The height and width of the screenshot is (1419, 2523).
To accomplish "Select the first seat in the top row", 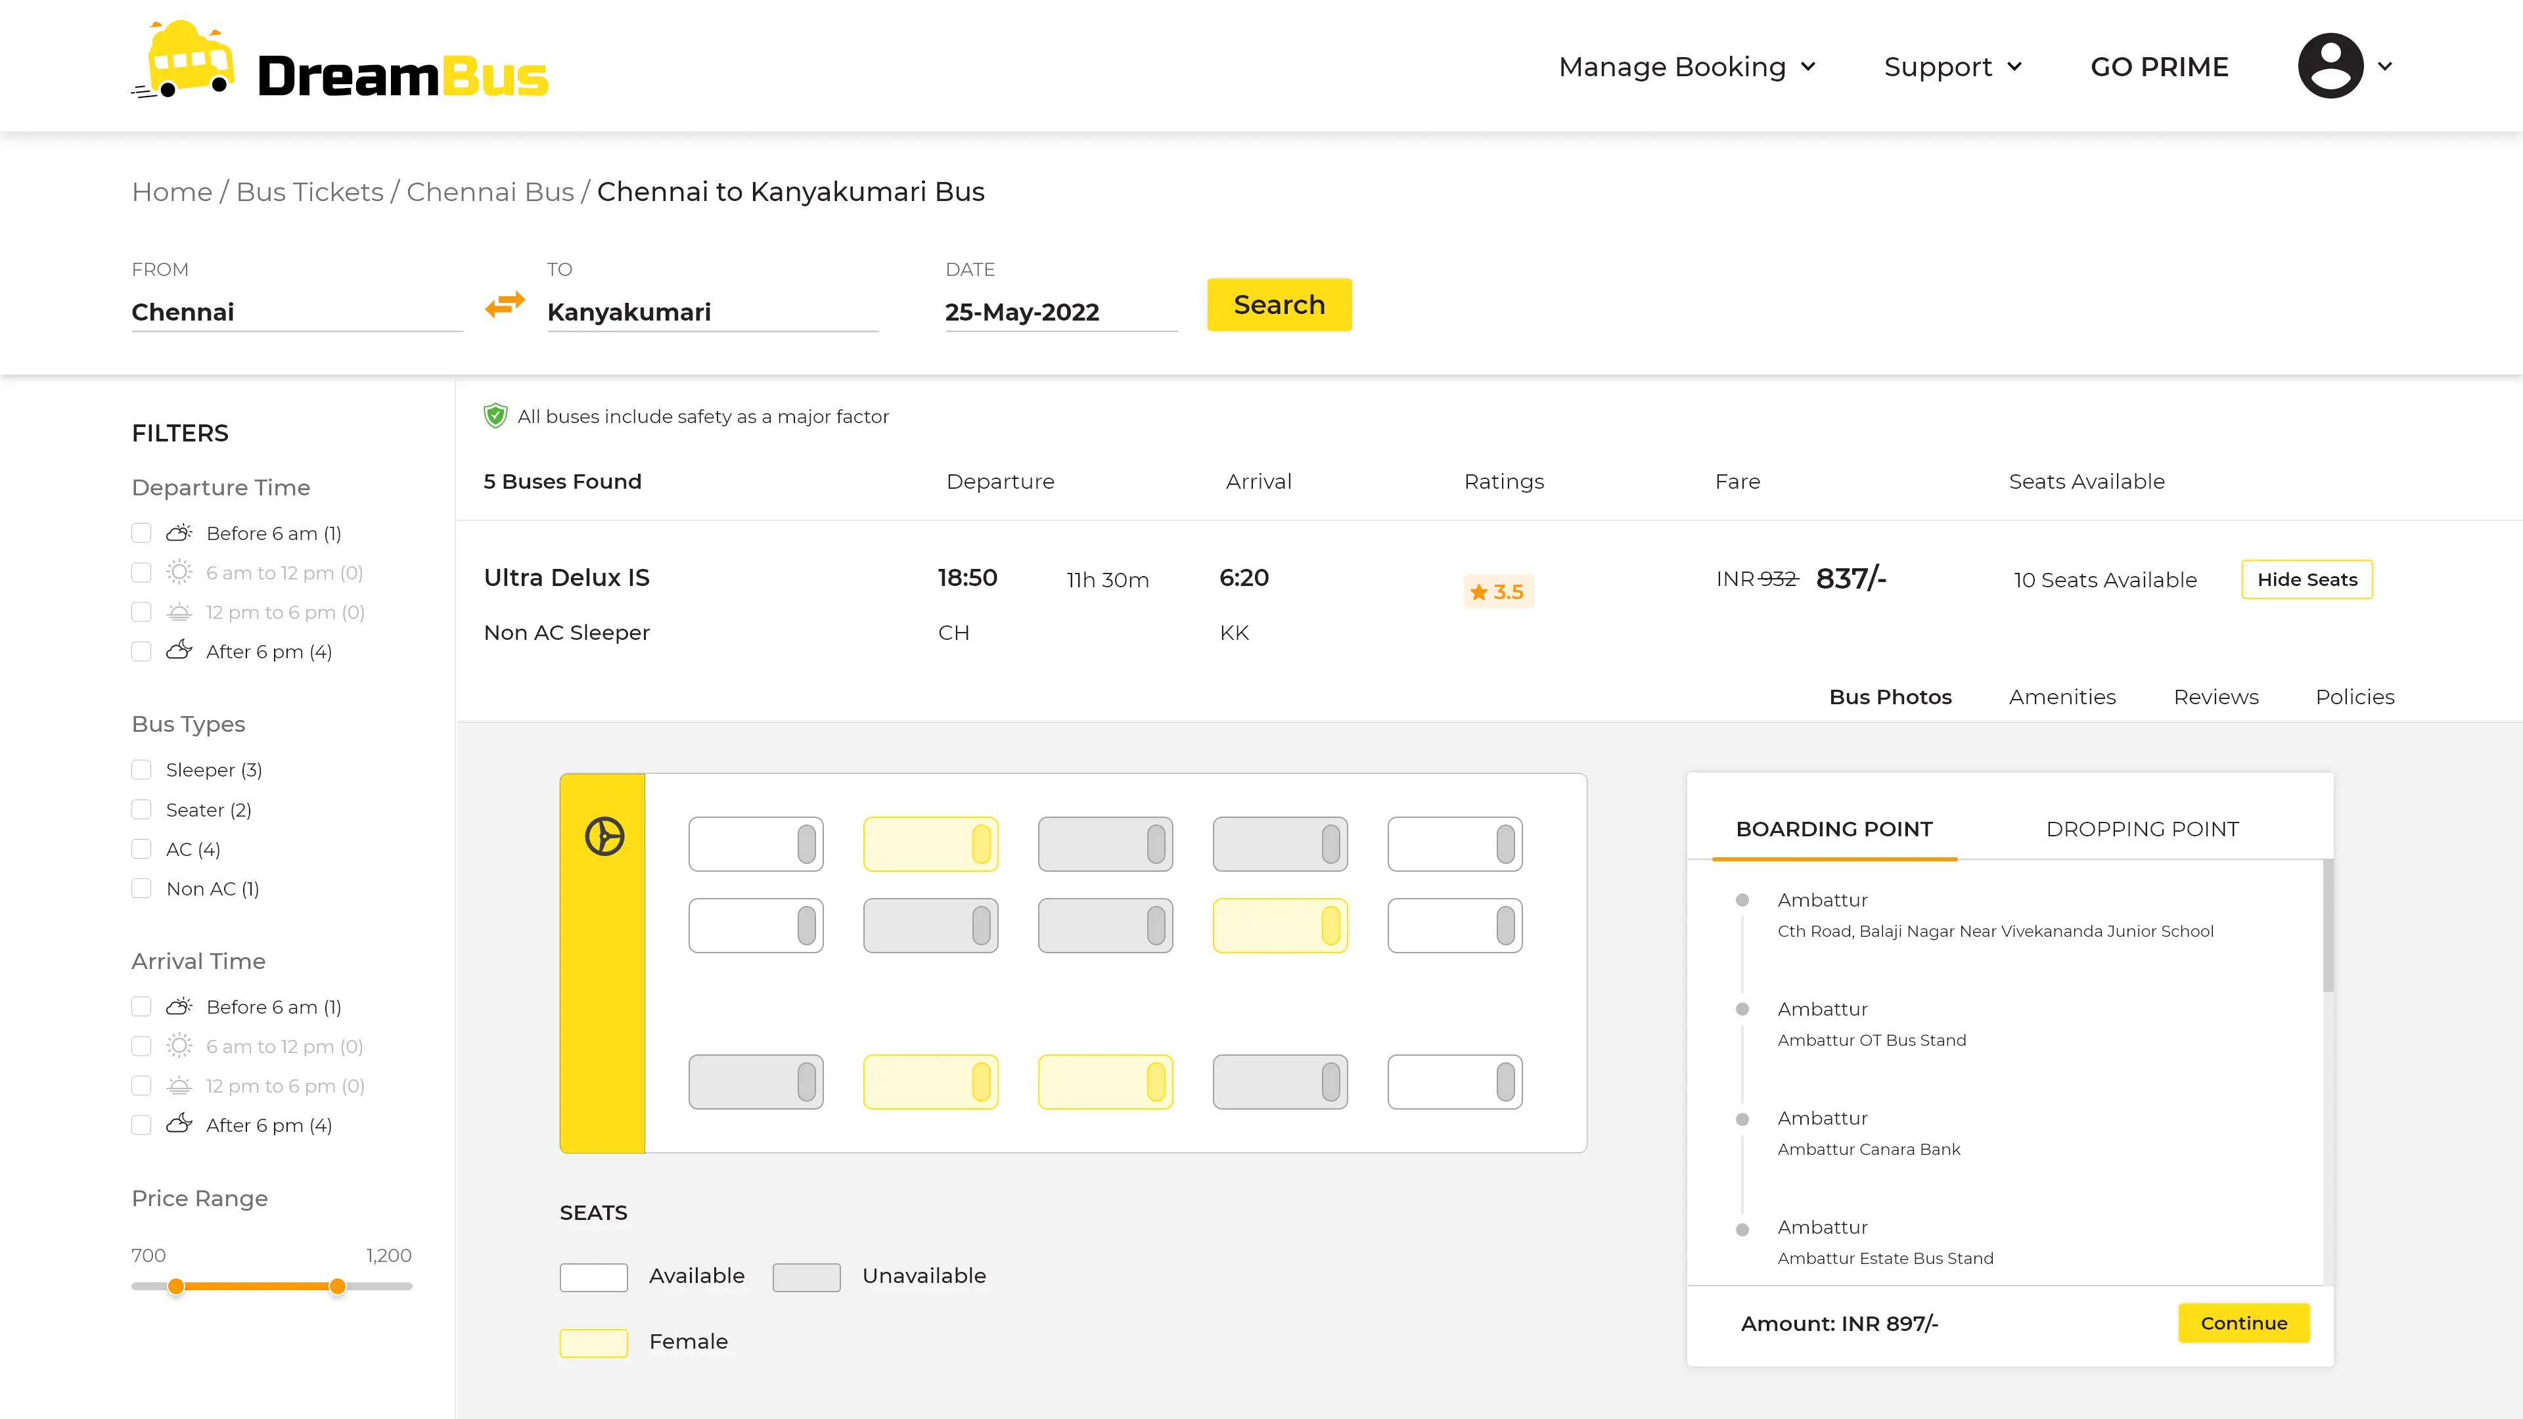I will [x=755, y=844].
